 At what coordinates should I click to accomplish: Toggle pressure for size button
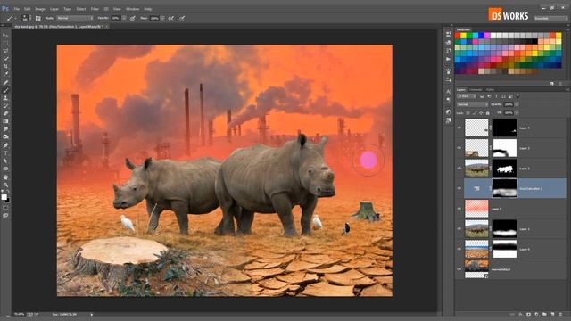coord(182,18)
